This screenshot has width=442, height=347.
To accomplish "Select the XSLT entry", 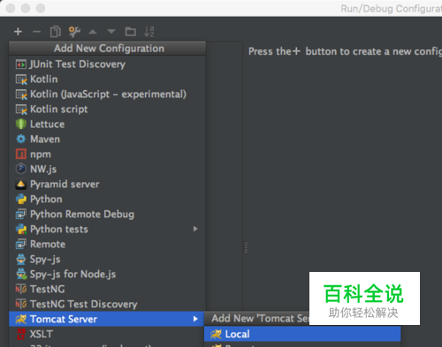I will (x=107, y=334).
